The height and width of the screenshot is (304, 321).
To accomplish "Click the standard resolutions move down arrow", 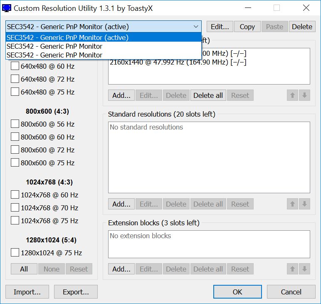I will pos(304,204).
